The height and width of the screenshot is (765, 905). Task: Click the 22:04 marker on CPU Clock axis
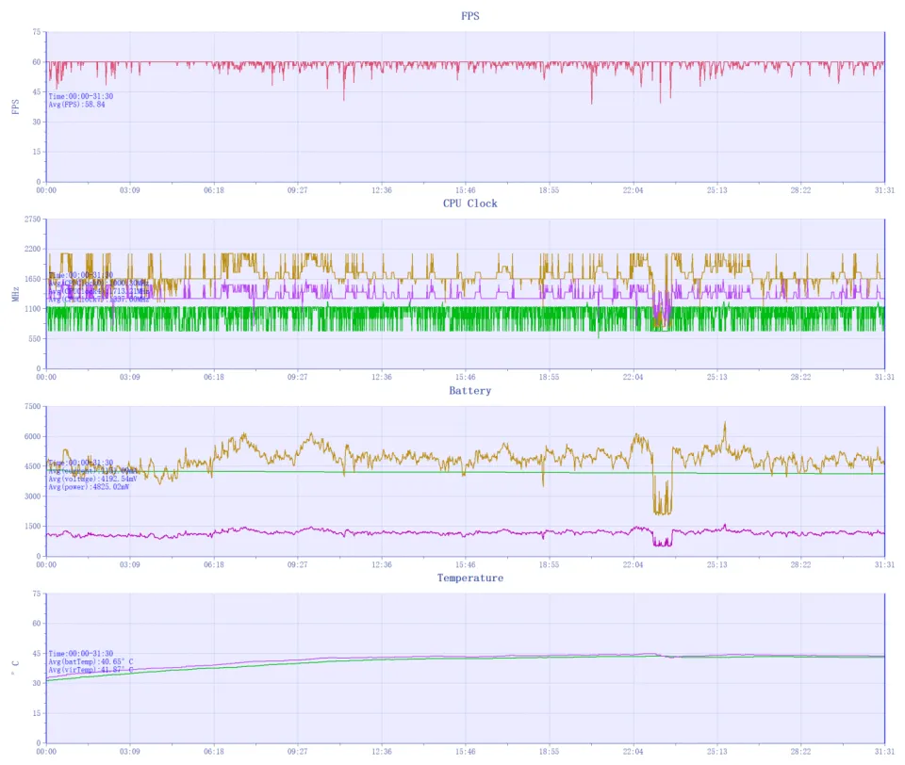(x=633, y=377)
